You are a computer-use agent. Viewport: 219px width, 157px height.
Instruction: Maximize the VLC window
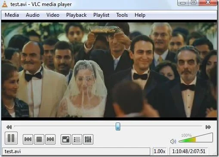point(194,3)
